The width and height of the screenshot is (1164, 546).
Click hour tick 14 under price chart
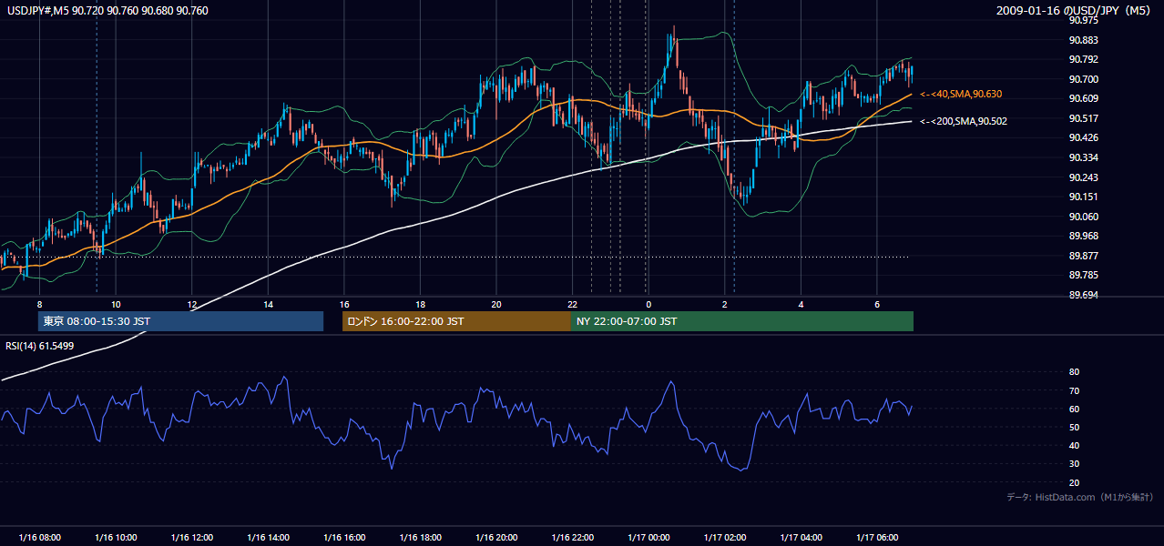268,303
